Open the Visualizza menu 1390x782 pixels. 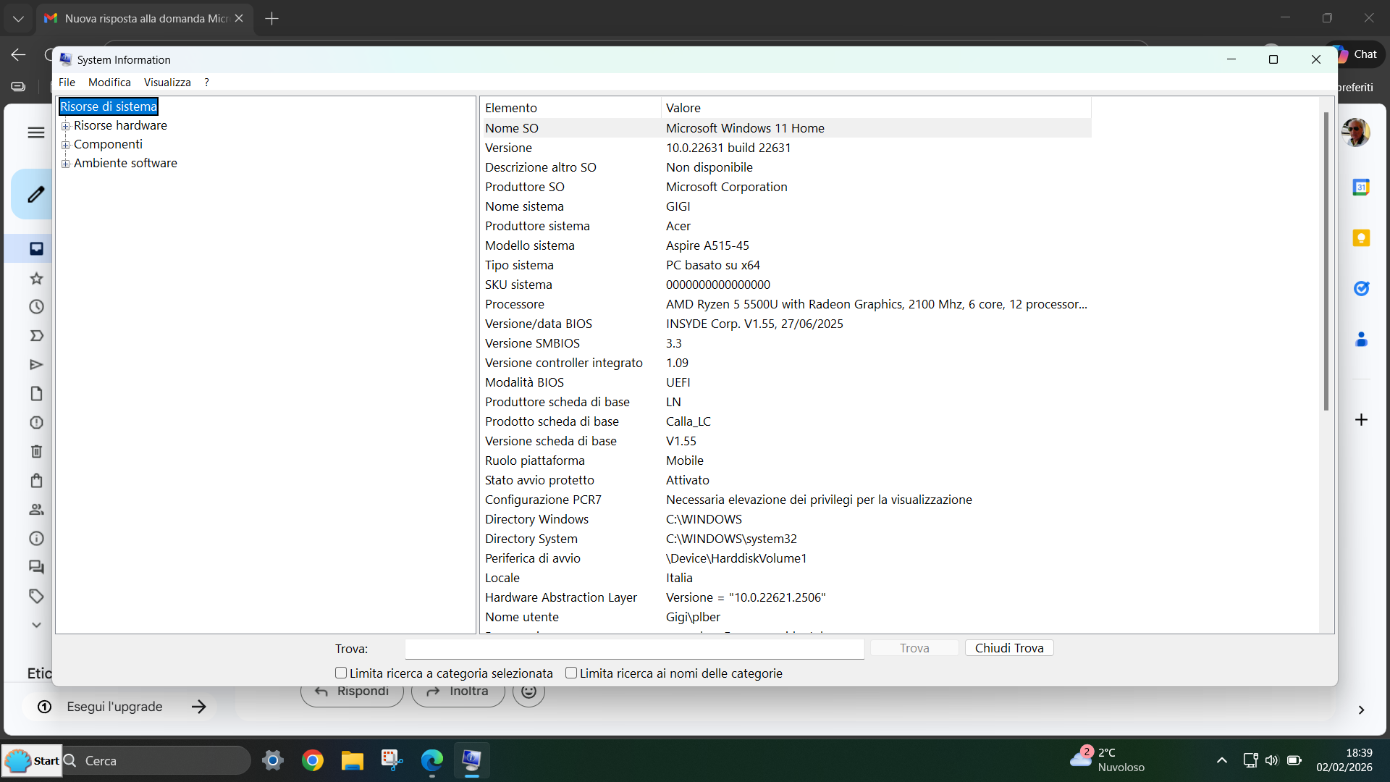coord(167,83)
